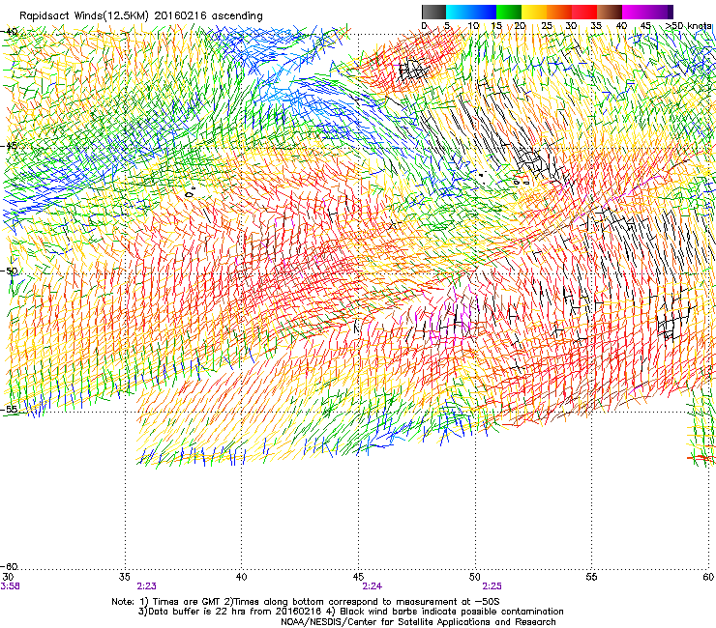716x628 pixels.
Task: Pick the yellow 20-25 knots legend segment
Action: tap(534, 12)
